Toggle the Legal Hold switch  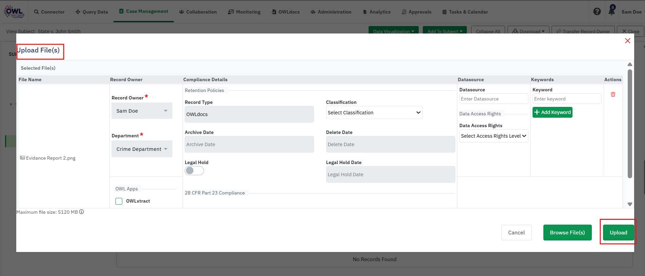coord(194,170)
